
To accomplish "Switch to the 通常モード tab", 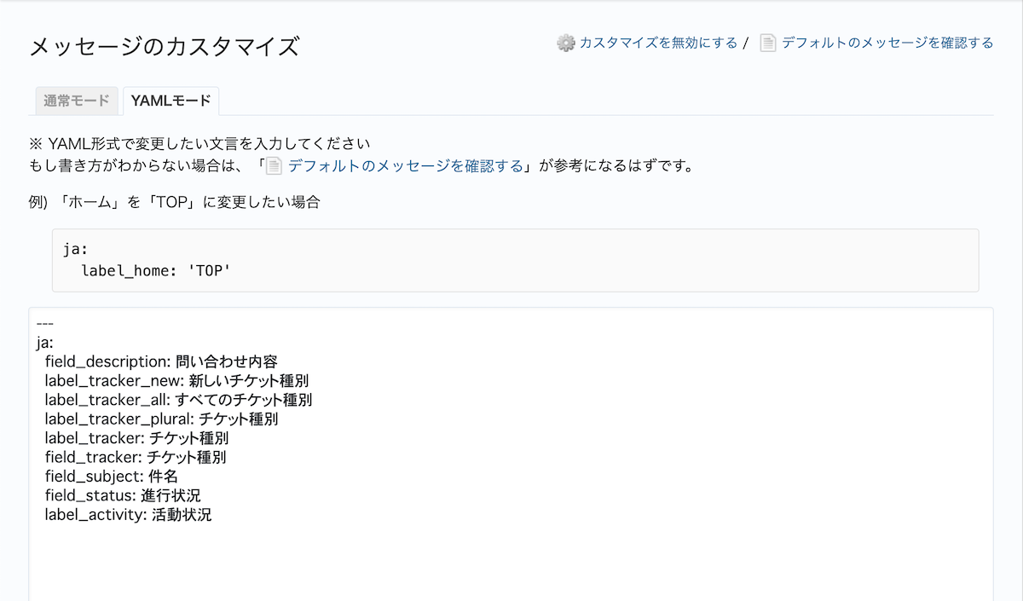I will pos(77,101).
